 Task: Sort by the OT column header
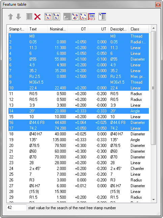pyautogui.click(x=78, y=29)
